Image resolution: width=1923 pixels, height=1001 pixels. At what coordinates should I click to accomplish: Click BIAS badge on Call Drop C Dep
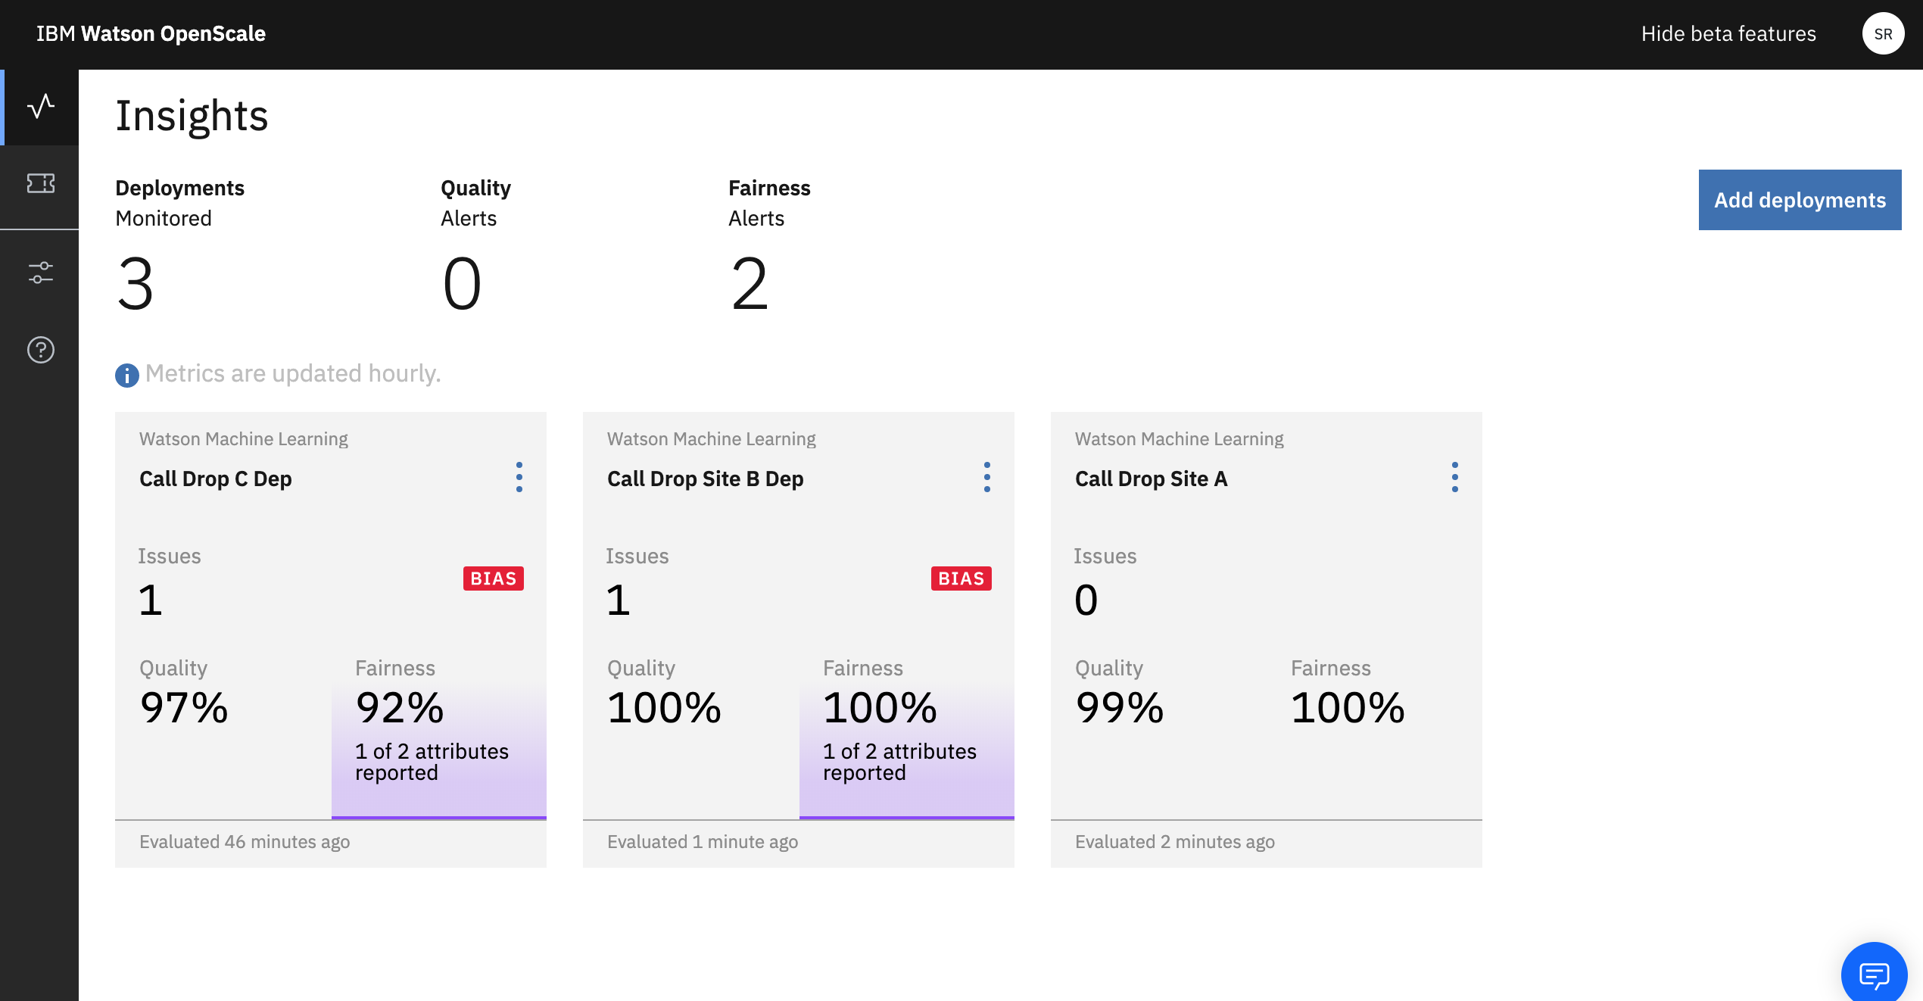pyautogui.click(x=493, y=578)
